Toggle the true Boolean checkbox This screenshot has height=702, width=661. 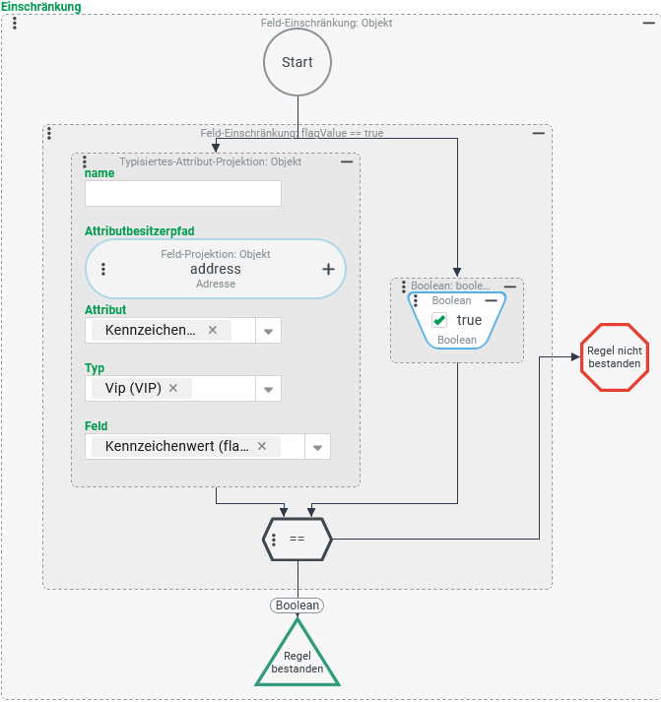pos(440,320)
